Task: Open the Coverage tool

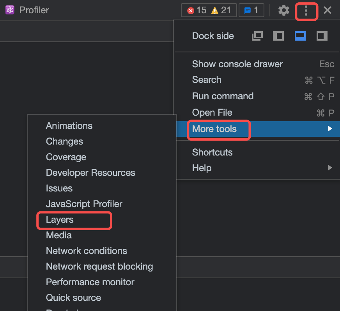Action: tap(102, 157)
